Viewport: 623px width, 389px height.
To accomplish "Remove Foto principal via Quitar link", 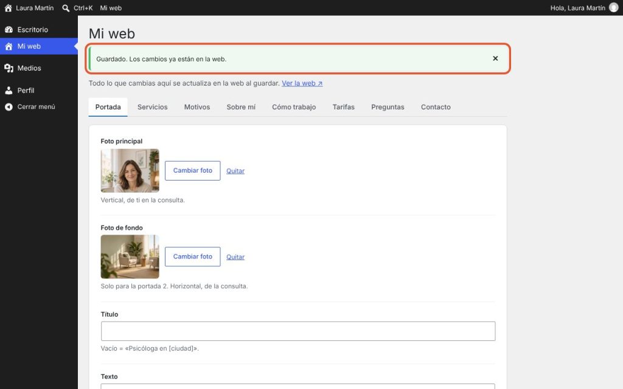I will [235, 171].
